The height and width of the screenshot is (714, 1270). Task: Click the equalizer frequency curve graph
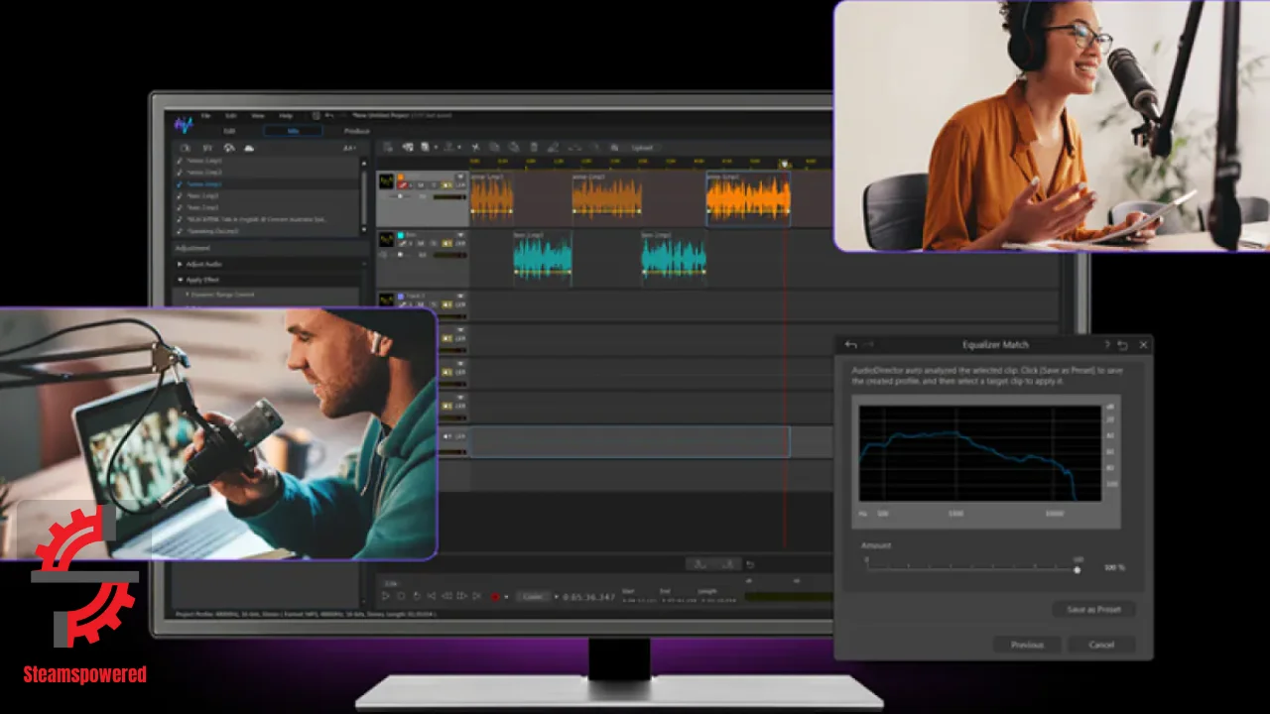pos(980,452)
